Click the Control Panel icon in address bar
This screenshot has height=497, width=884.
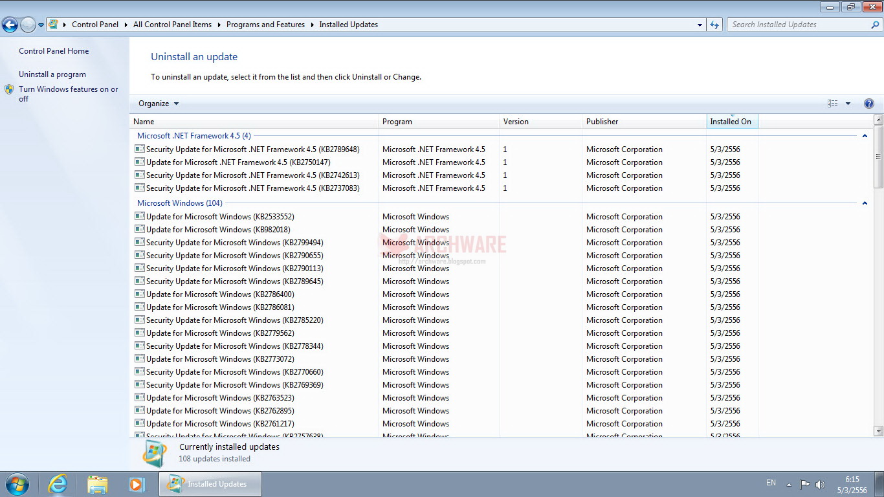tap(54, 25)
